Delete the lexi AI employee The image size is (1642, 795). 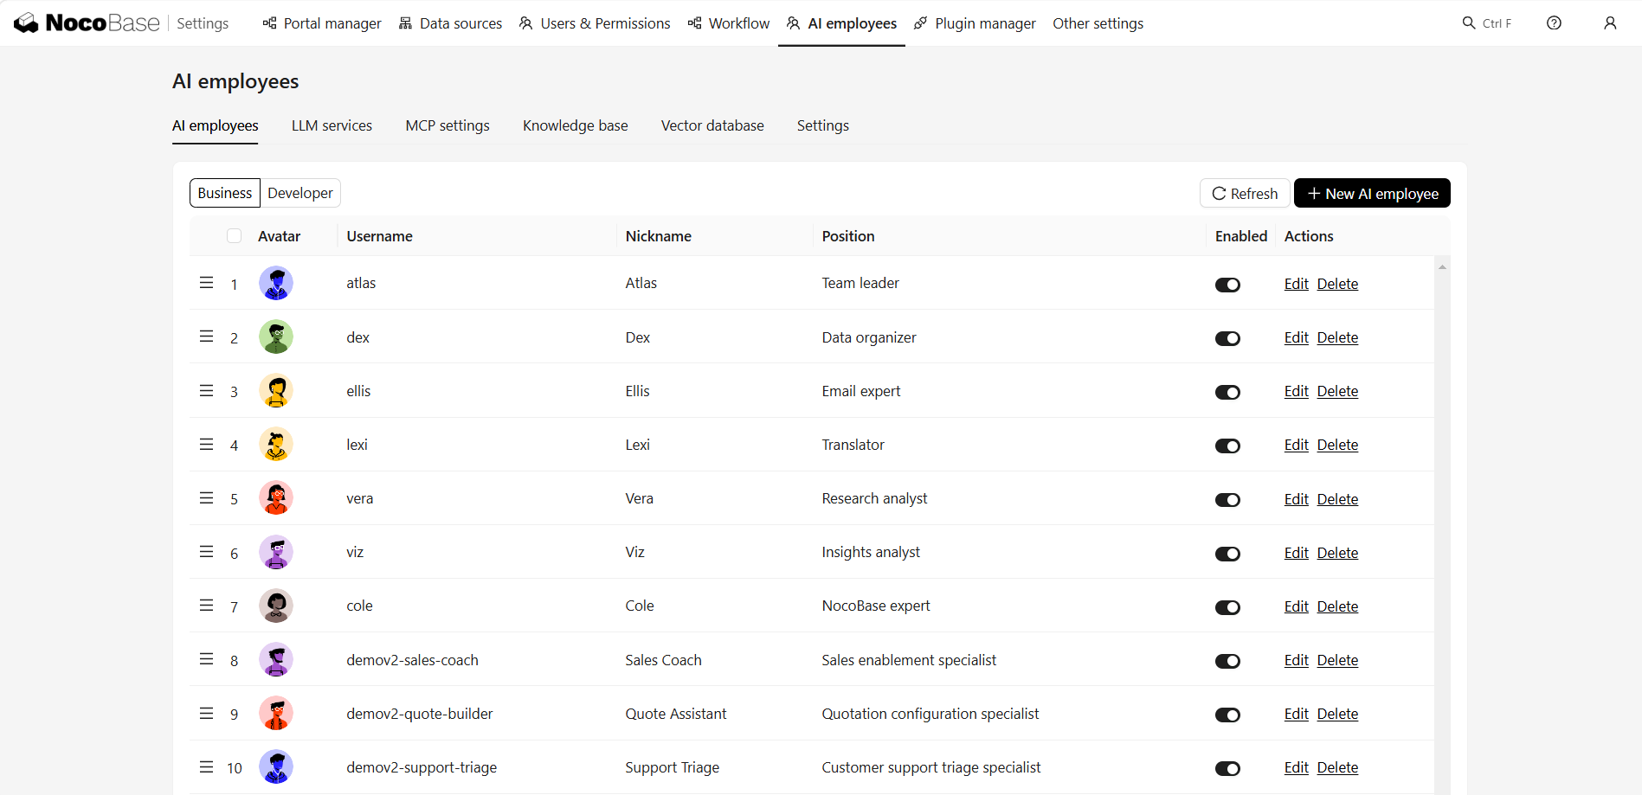point(1337,445)
